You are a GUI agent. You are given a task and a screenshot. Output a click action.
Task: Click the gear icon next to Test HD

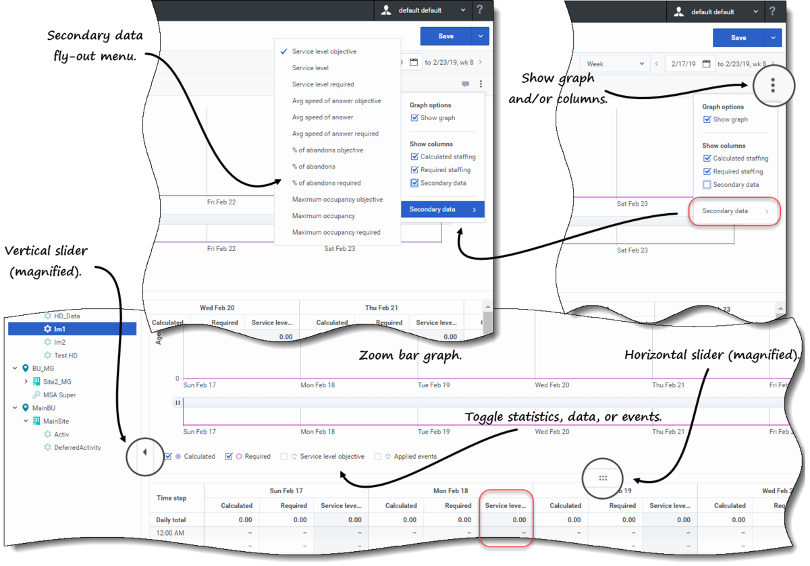pyautogui.click(x=47, y=356)
